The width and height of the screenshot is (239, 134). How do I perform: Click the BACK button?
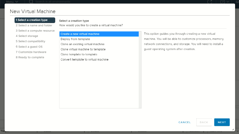click(204, 122)
